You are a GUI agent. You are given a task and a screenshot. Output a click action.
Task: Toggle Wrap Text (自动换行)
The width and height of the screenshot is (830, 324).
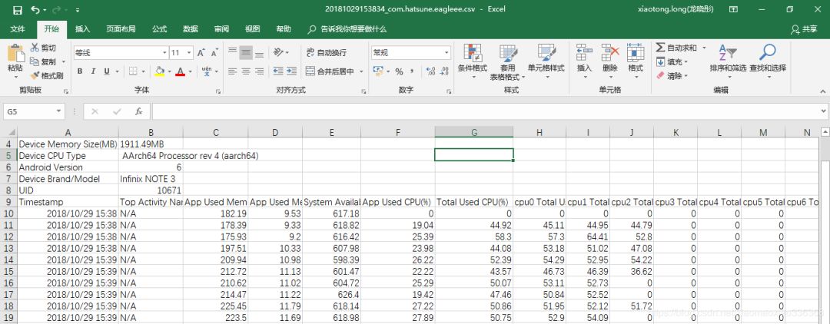click(326, 53)
